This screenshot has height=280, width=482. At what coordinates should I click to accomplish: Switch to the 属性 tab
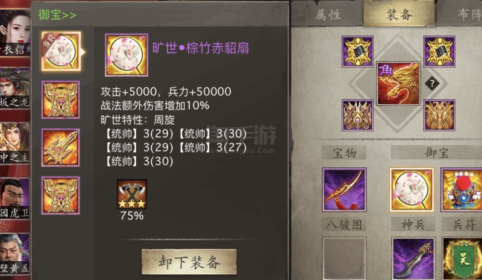coord(328,14)
